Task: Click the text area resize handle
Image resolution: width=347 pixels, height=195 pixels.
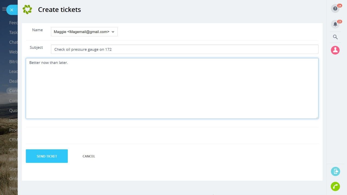Action: coord(317,117)
